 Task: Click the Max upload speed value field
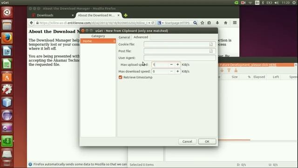point(160,64)
